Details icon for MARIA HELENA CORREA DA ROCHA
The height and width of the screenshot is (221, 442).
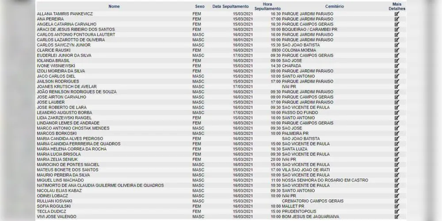(x=397, y=149)
